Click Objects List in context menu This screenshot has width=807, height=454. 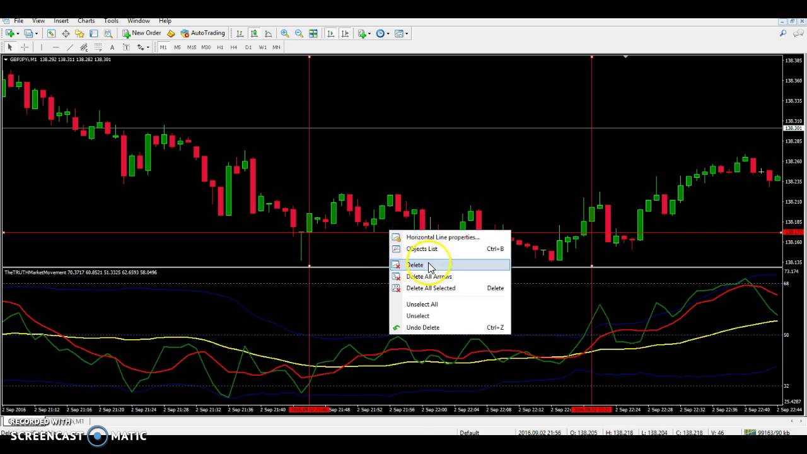[450, 248]
